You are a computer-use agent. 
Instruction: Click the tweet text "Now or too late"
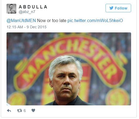click(52, 20)
